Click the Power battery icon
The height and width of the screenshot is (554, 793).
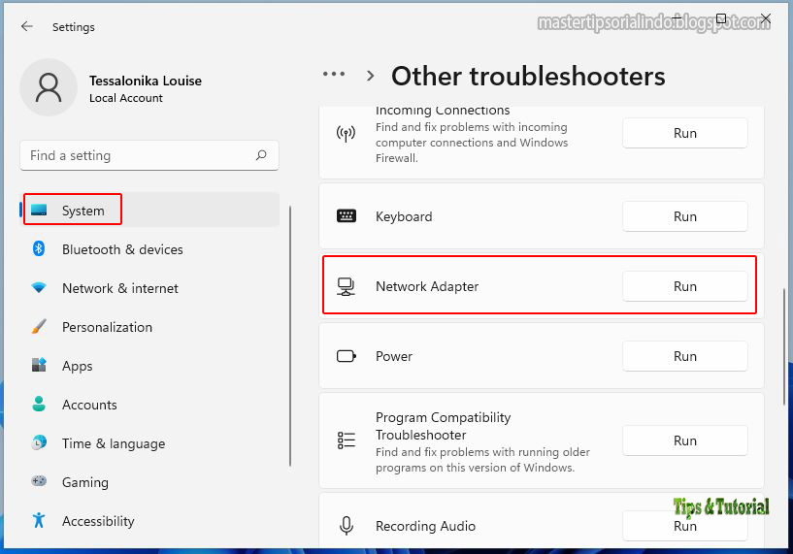pos(347,356)
